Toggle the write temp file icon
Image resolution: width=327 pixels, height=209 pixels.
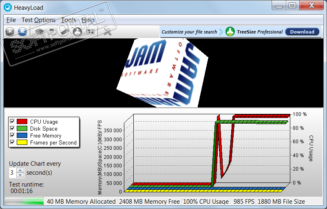(x=52, y=32)
